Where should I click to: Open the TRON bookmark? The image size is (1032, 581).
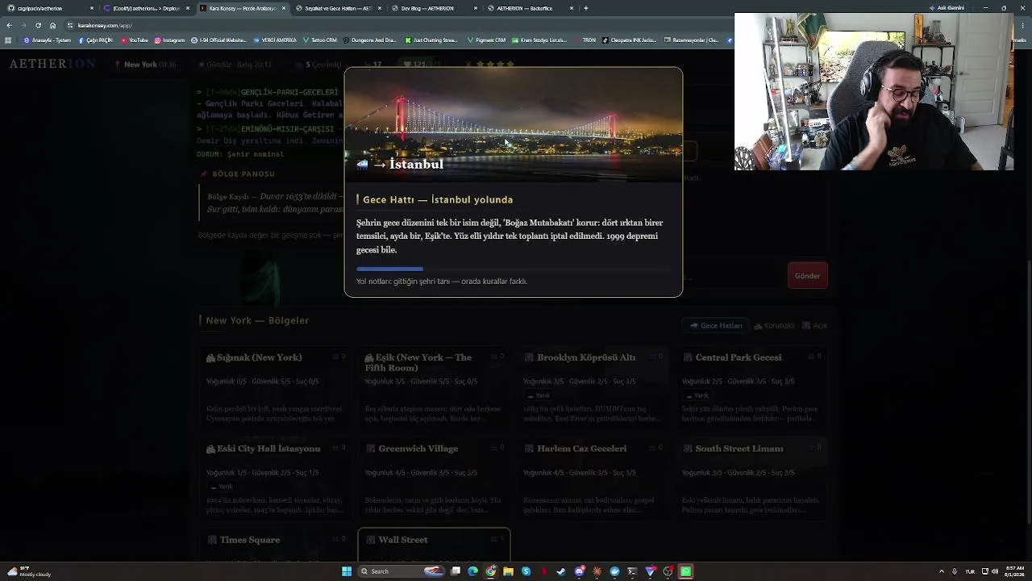(585, 40)
